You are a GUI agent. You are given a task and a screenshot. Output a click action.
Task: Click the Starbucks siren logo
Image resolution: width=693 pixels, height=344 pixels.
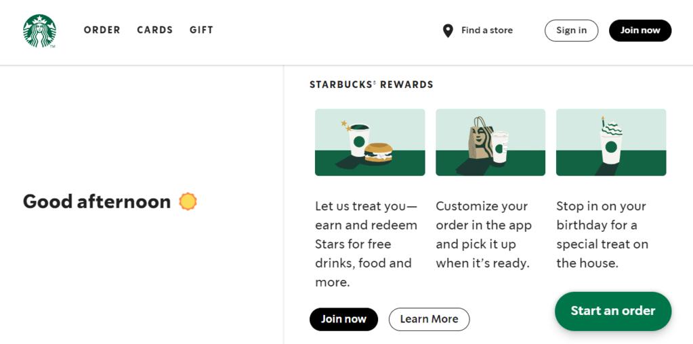[x=39, y=31]
